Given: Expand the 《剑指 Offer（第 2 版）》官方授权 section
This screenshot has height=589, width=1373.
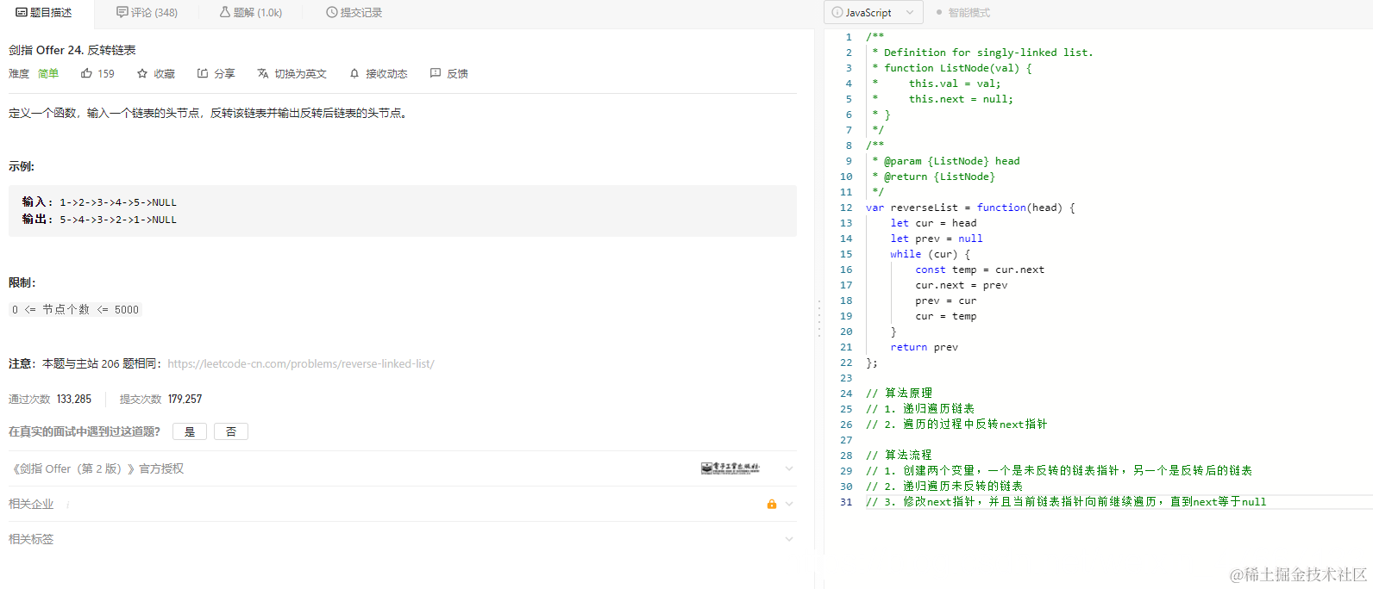Looking at the screenshot, I should pyautogui.click(x=788, y=468).
